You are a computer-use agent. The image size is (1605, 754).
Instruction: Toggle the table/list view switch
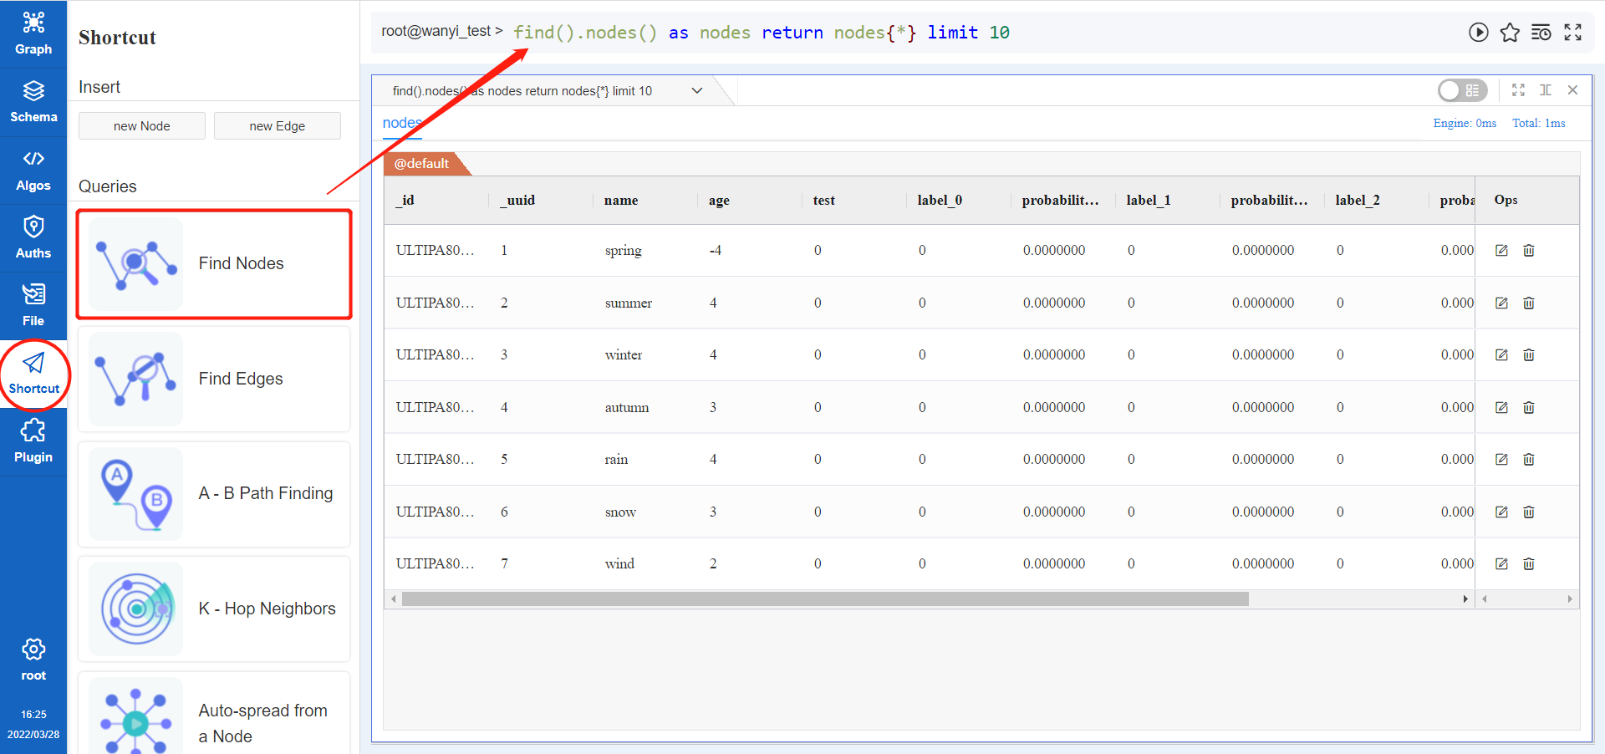point(1462,90)
